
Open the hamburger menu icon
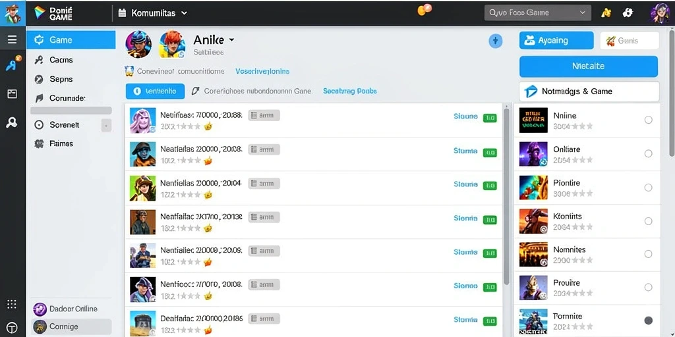click(12, 40)
